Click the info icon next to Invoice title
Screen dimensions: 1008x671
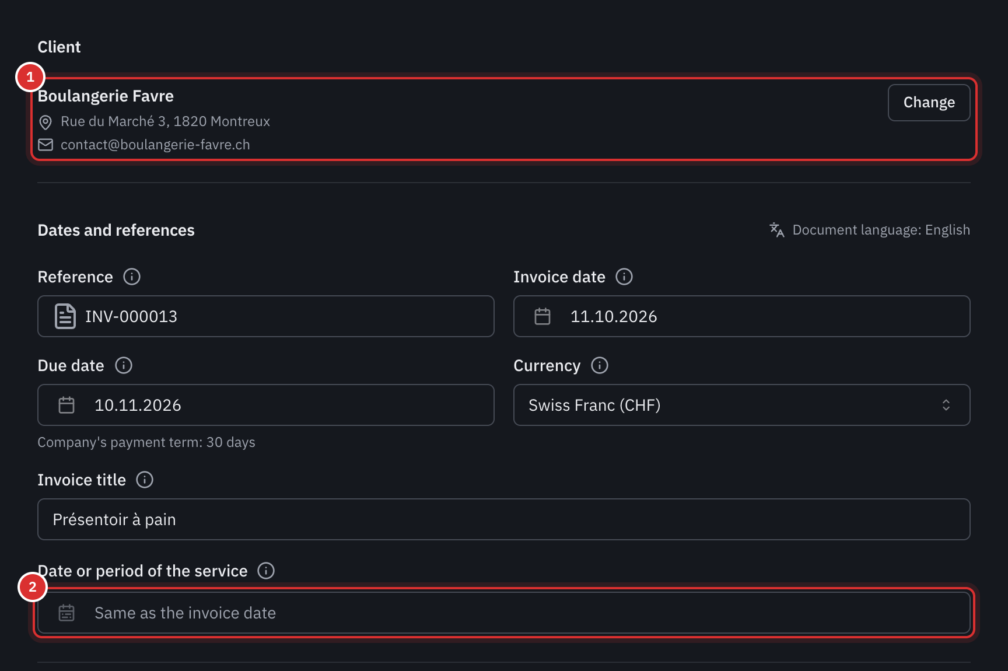click(145, 480)
